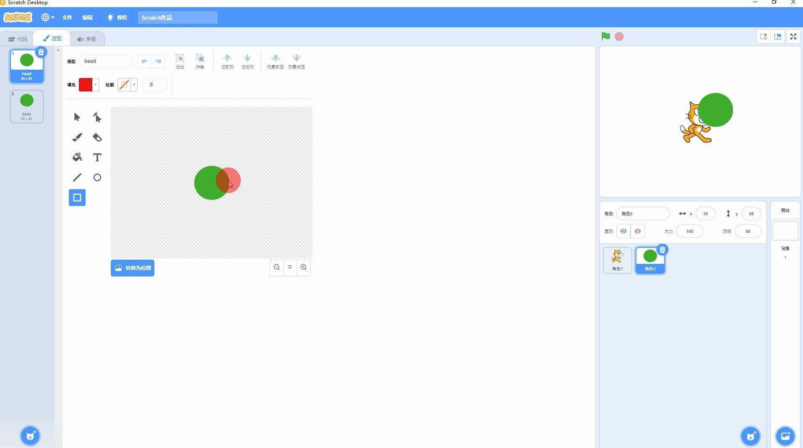Zoom out the paint canvas
The image size is (803, 448).
pyautogui.click(x=276, y=267)
